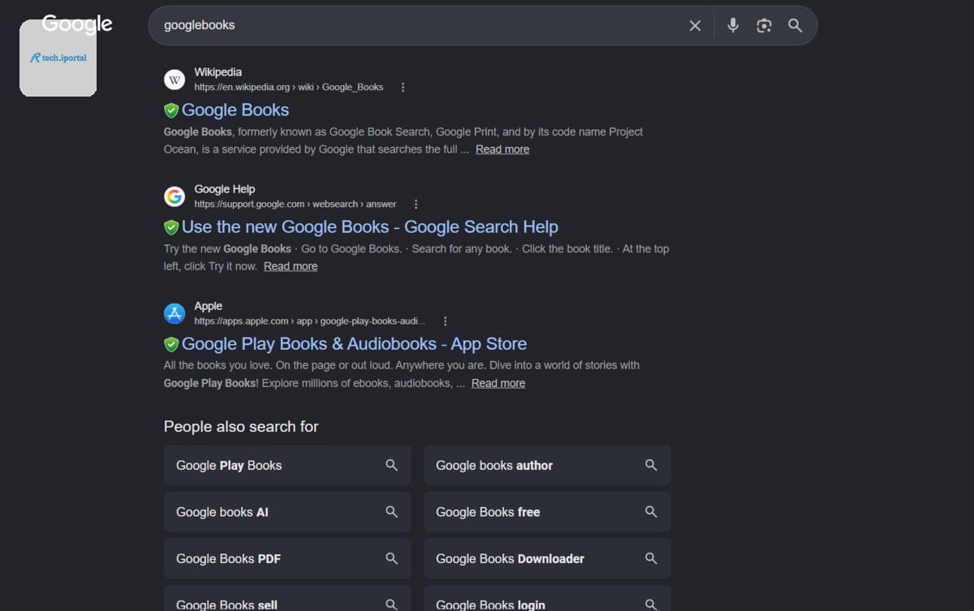Click the Apple App Store favicon

pyautogui.click(x=175, y=313)
